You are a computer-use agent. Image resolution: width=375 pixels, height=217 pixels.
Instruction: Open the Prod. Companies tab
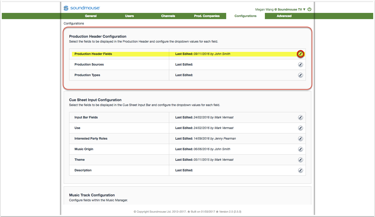pos(207,16)
